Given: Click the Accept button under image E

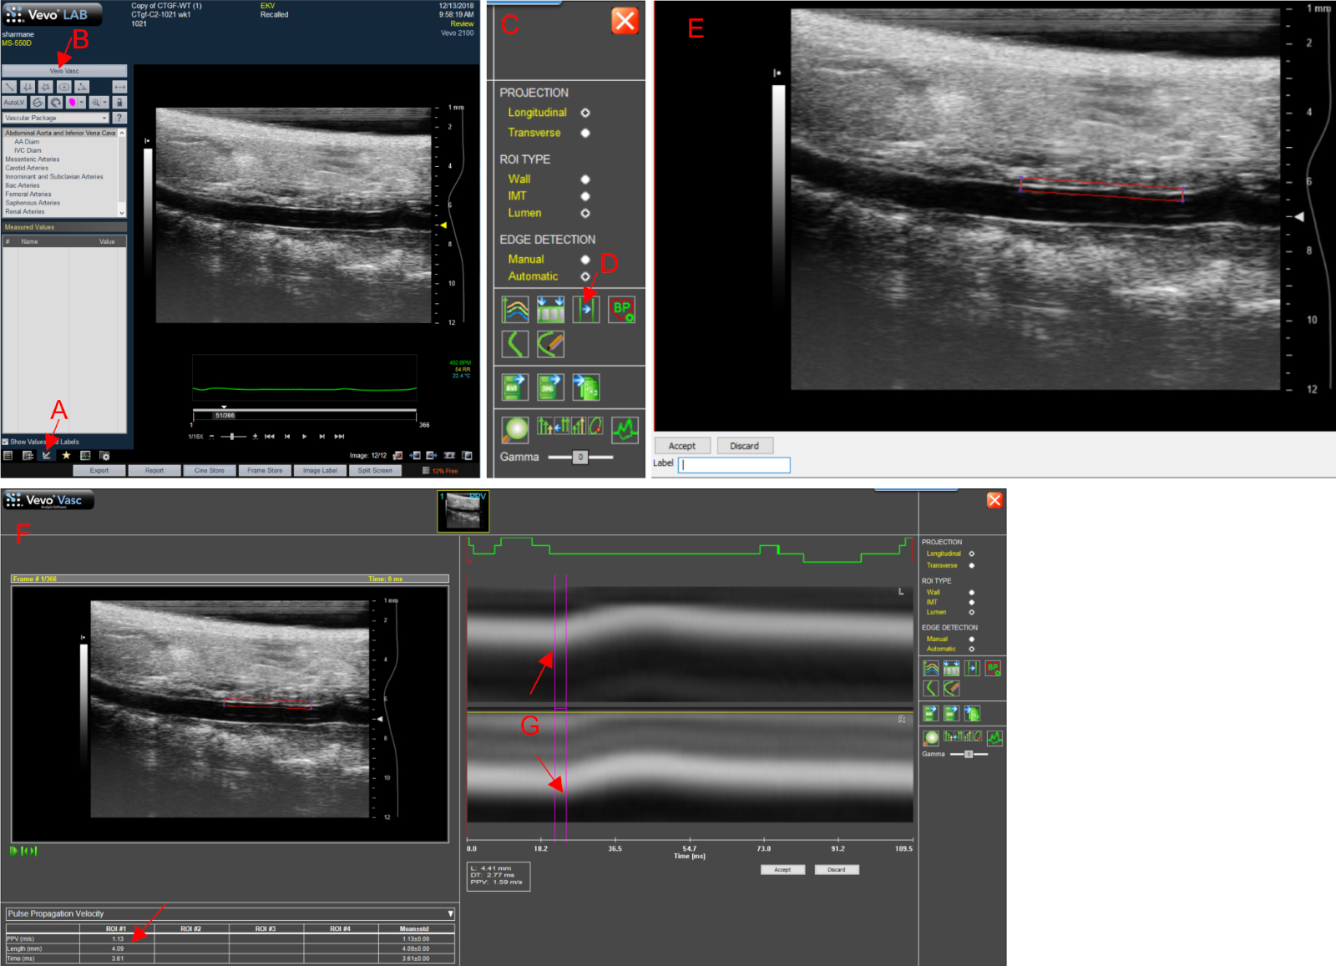Looking at the screenshot, I should [681, 446].
